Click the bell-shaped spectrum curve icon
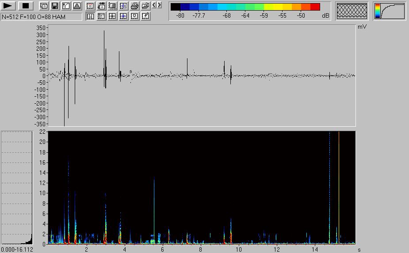This screenshot has width=409, height=253. pos(77,6)
